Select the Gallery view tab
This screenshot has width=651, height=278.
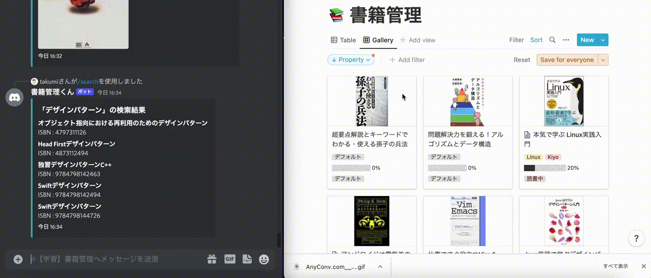pyautogui.click(x=378, y=40)
